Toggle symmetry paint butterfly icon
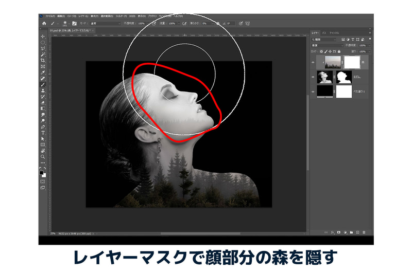 [248, 23]
